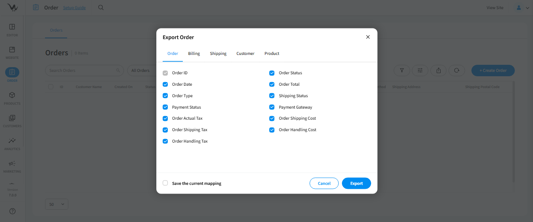Switch to the Billing tab
533x222 pixels.
(x=194, y=53)
